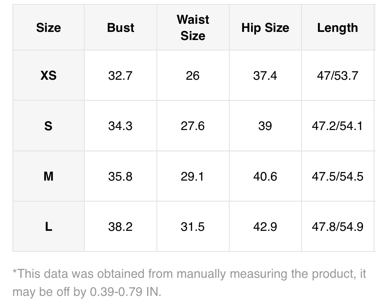Select the Bust column header

pyautogui.click(x=121, y=28)
